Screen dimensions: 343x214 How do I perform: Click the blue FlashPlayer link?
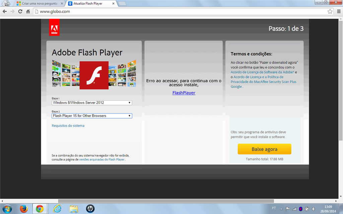pos(184,93)
